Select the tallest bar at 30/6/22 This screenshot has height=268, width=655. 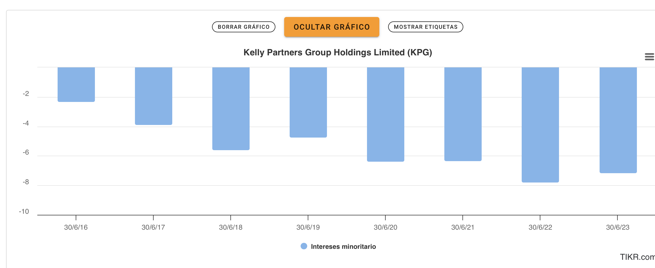[x=540, y=125]
